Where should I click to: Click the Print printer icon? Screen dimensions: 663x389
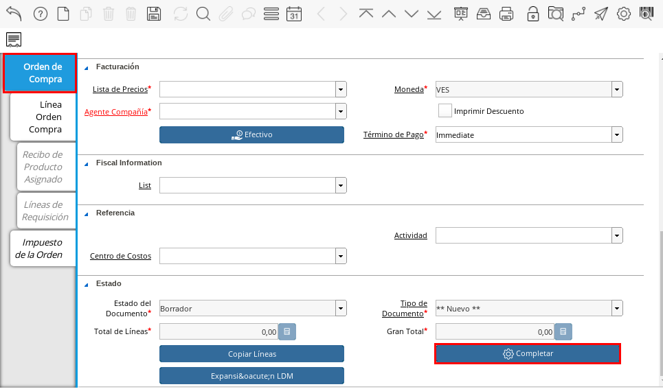tap(506, 14)
